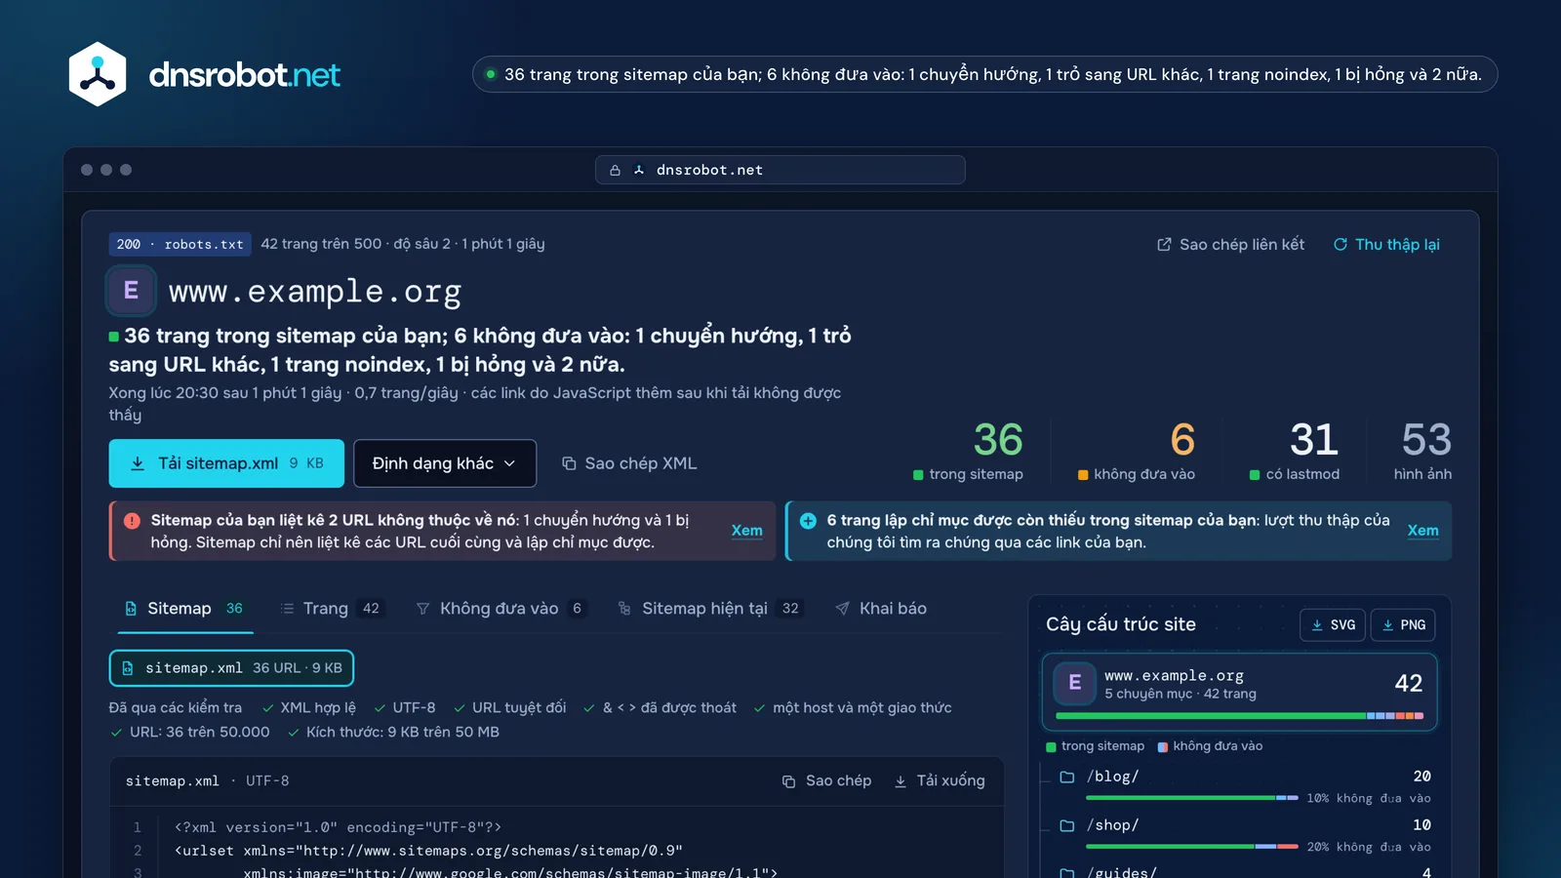Click the Sao chép XML label
Viewport: 1561px width, 878px height.
pos(641,463)
